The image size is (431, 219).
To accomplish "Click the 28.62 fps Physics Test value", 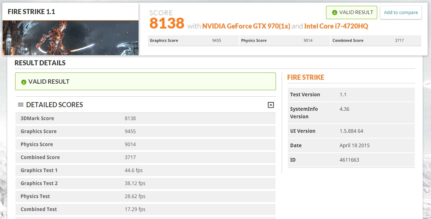I will pos(135,196).
